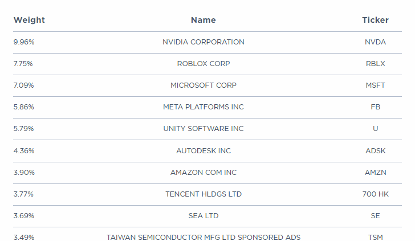Click AUTODESK INC holding name
The image size is (415, 241).
tap(203, 151)
